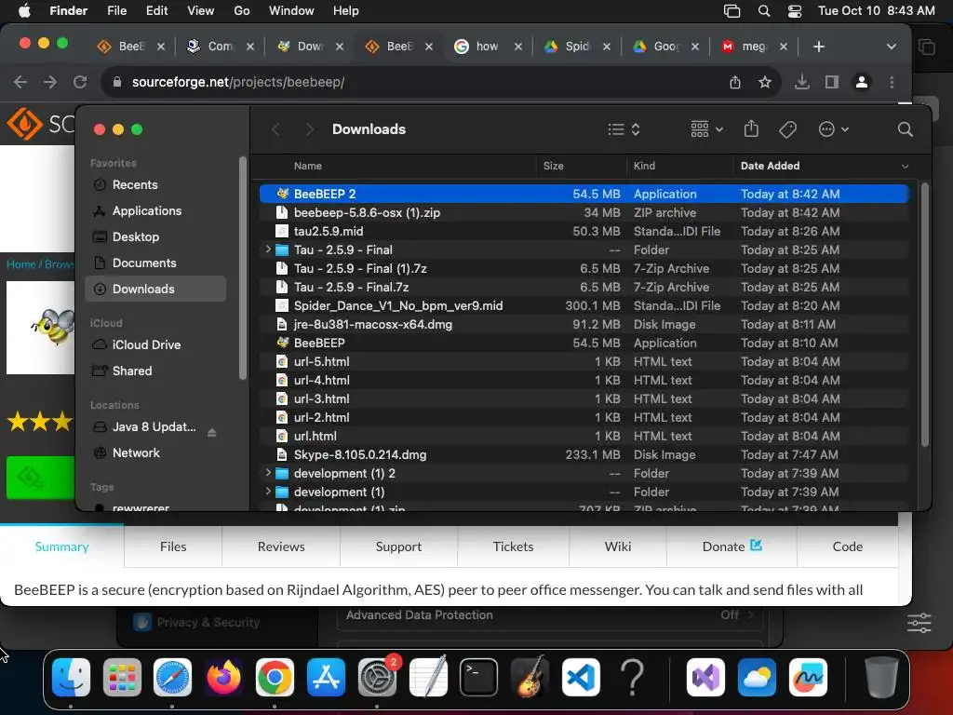The width and height of the screenshot is (953, 715).
Task: Select iCloud Drive in sidebar
Action: coord(155,344)
